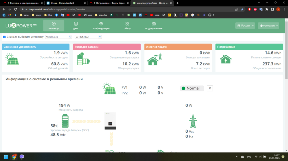Screen dimensions: 288x161
Task: Close the 'Огляд – Home Assistant' tab
Action: tap(85, 3)
